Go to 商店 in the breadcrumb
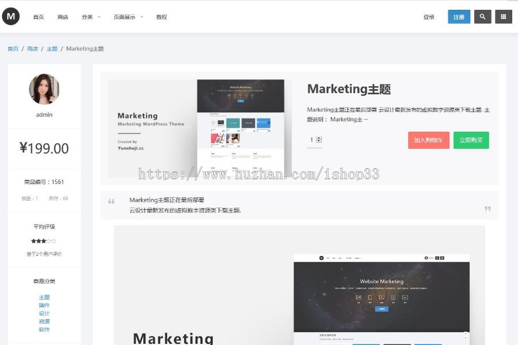Screen dimensions: 518x345 click(32, 49)
